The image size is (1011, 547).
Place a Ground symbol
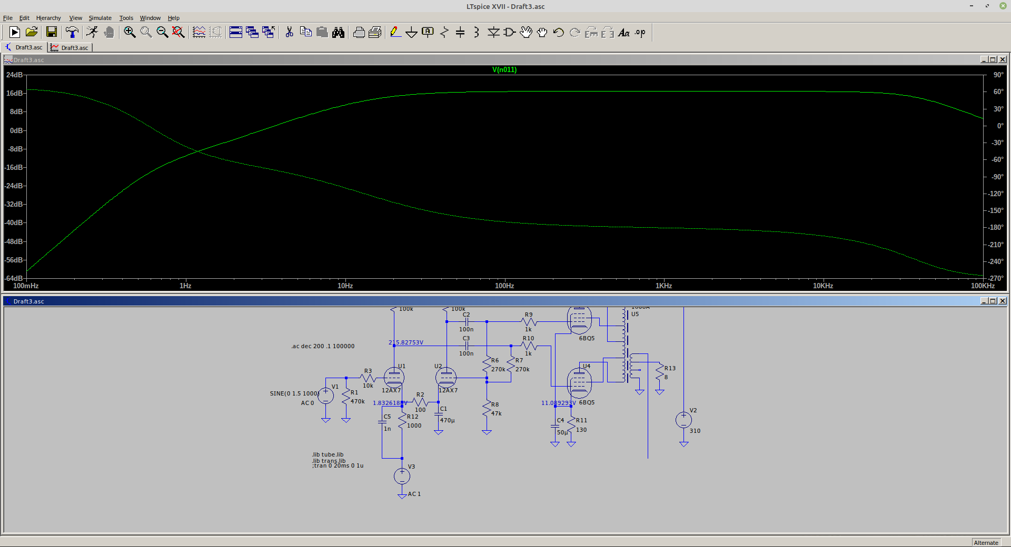[x=411, y=33]
